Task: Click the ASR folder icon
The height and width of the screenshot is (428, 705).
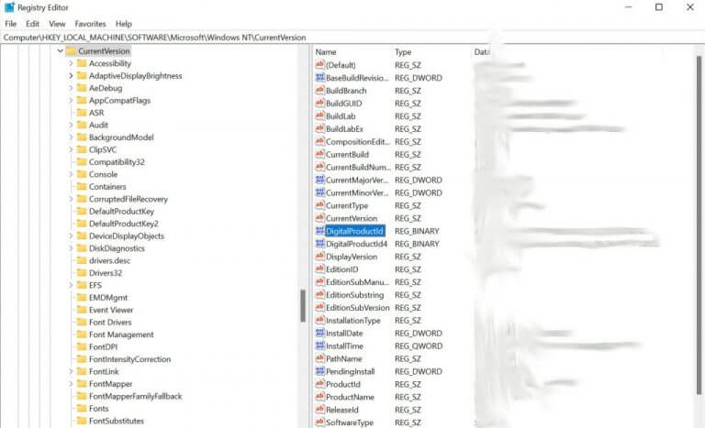Action: 82,113
